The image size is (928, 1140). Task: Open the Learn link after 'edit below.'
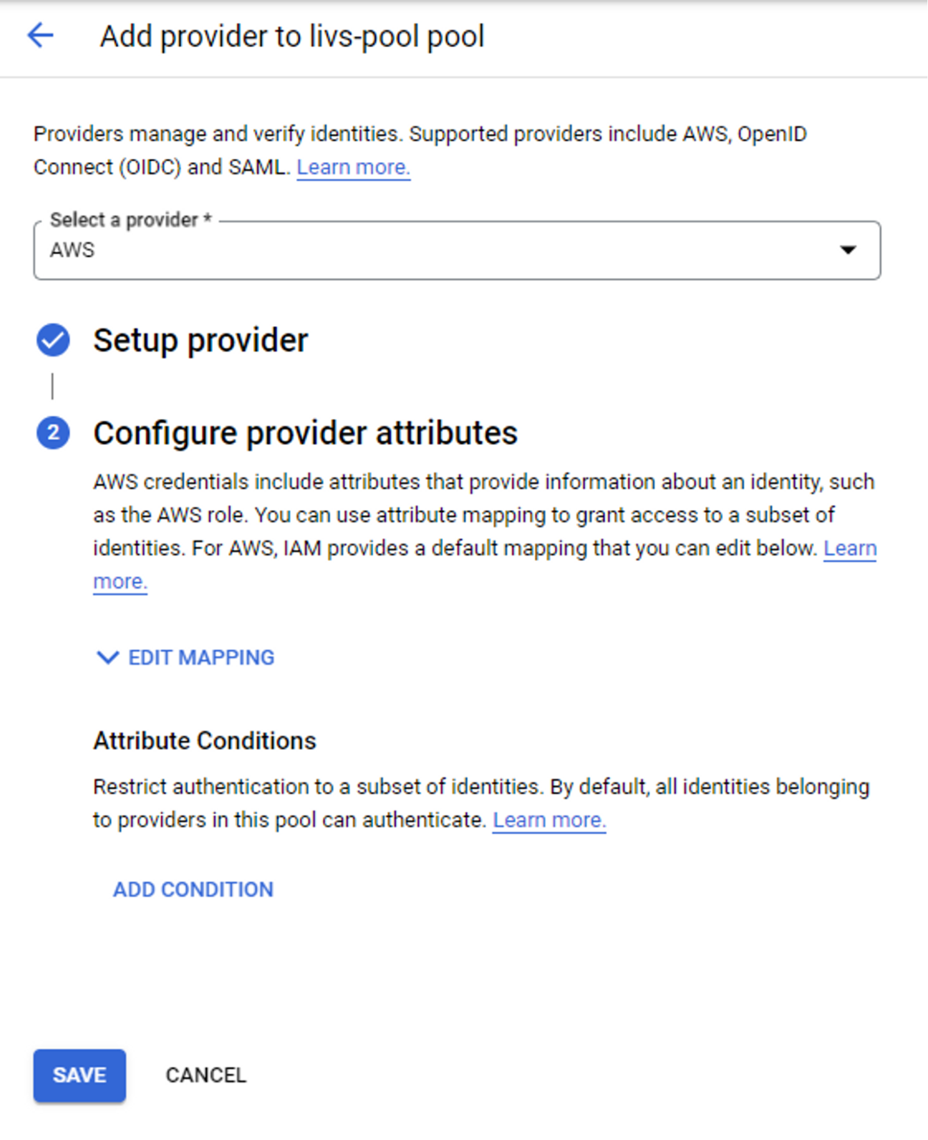point(850,548)
